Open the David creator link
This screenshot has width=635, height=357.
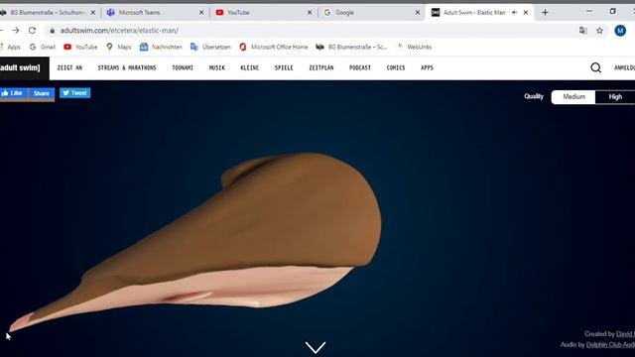pyautogui.click(x=625, y=334)
